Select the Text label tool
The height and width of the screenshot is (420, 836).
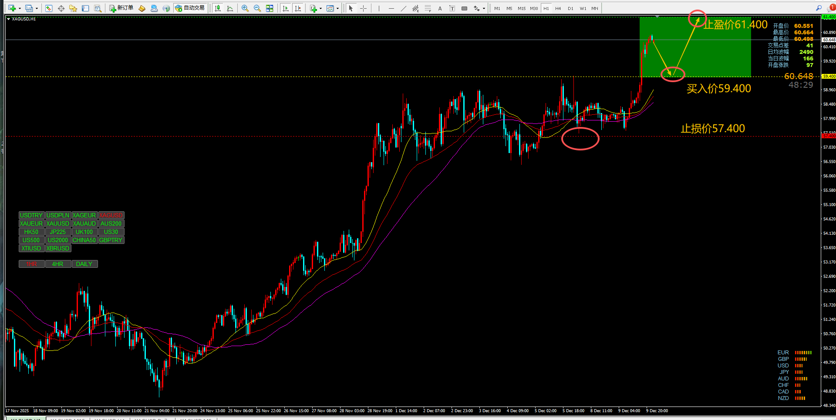click(x=440, y=8)
